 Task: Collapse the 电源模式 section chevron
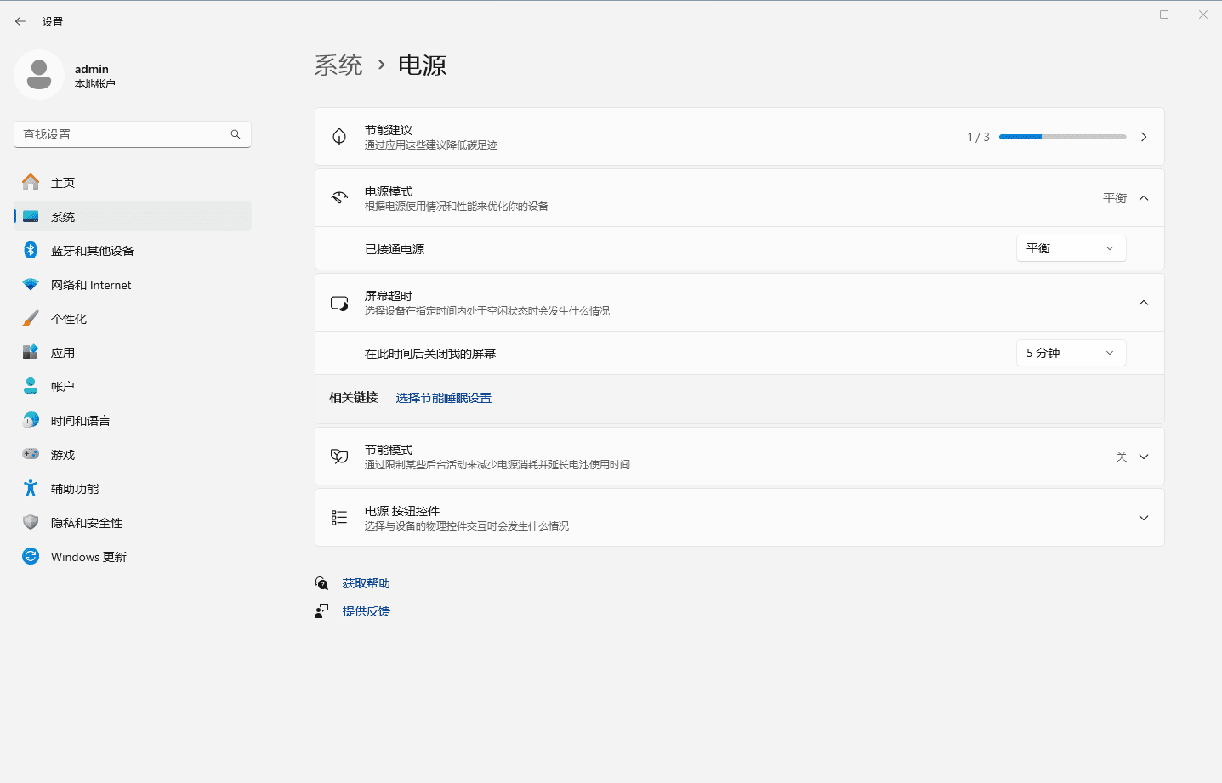(1144, 198)
